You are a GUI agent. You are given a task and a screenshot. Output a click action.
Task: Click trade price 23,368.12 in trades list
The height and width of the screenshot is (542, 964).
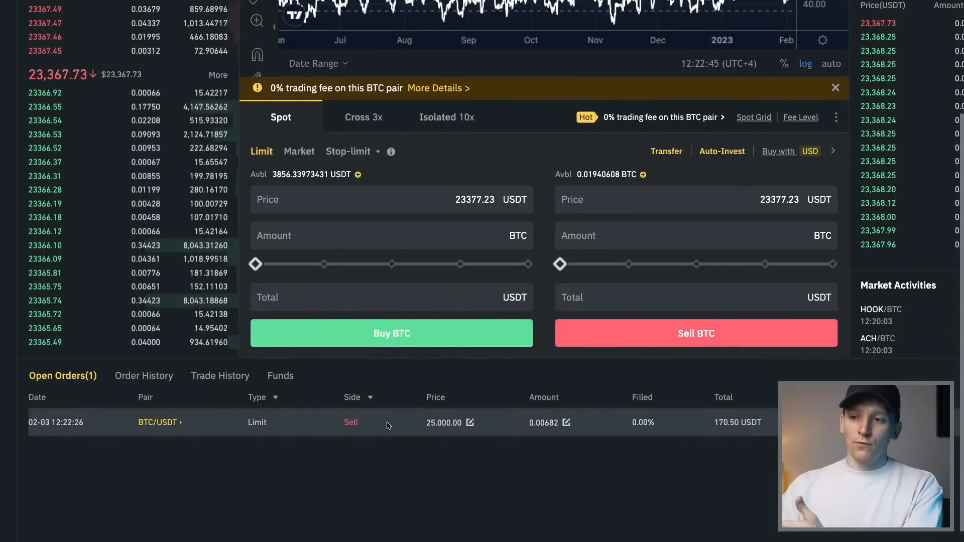(x=878, y=203)
